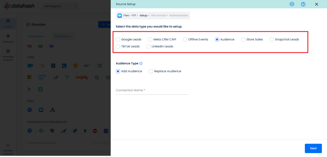
Task: Click Files - FTP breadcrumb
Action: coord(130,15)
